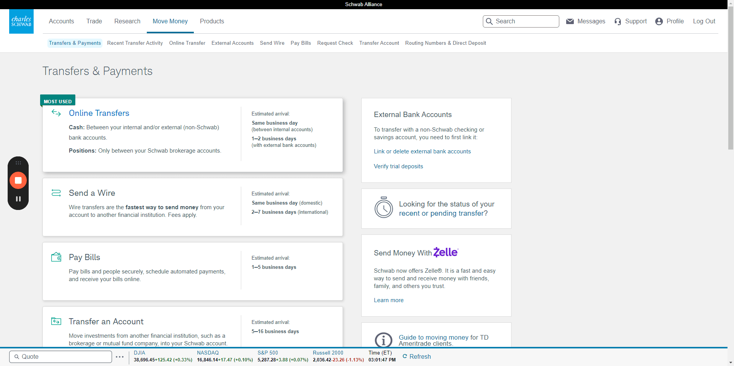The image size is (734, 366).
Task: Open the Trade menu
Action: point(94,21)
